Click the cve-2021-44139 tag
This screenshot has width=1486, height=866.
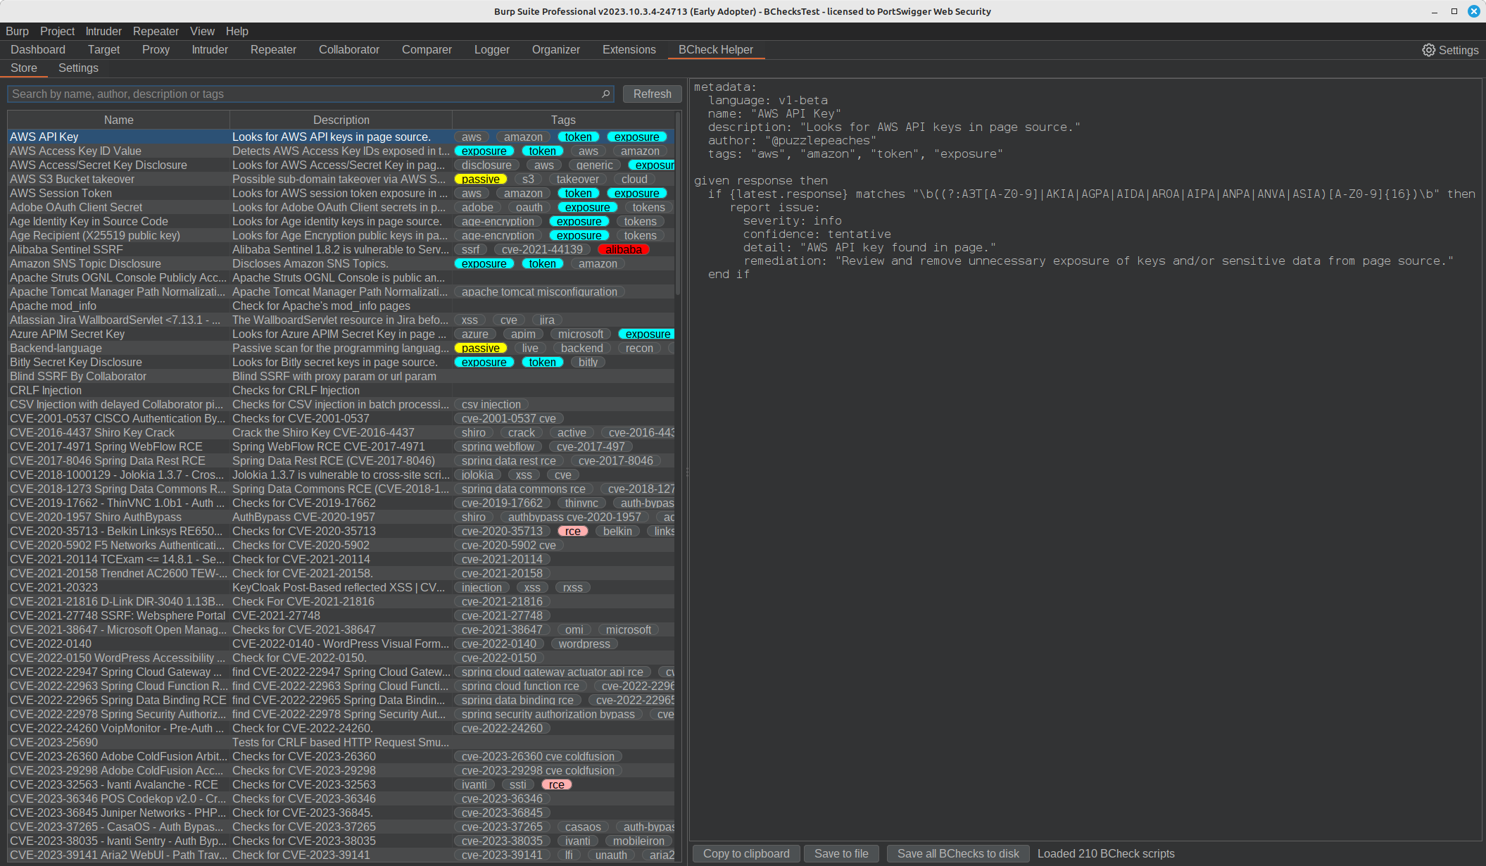coord(542,249)
